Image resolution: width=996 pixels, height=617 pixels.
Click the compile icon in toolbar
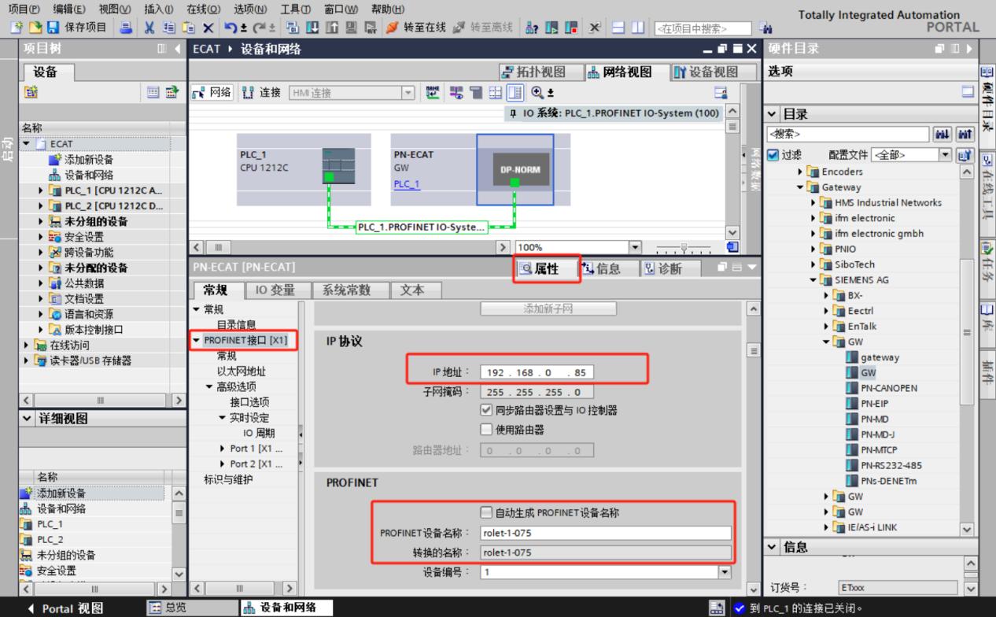tap(292, 28)
